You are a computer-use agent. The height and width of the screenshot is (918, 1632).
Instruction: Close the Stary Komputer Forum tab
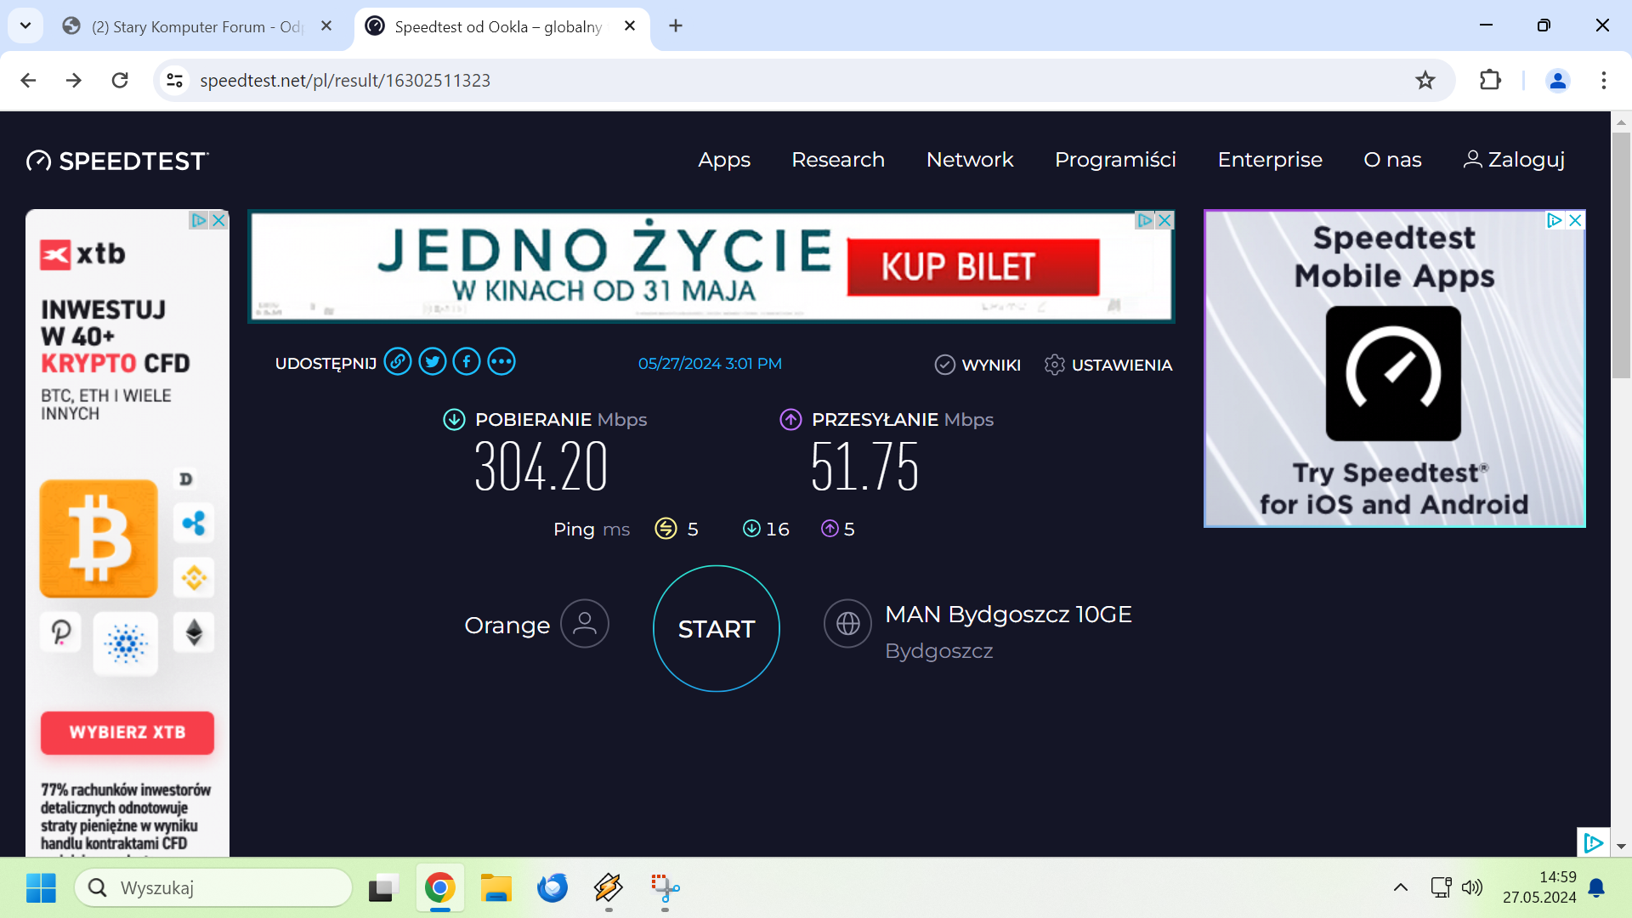326,26
